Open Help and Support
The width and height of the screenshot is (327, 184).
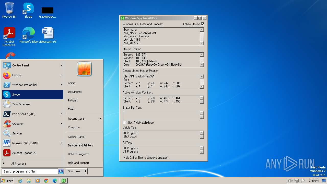[x=79, y=163]
